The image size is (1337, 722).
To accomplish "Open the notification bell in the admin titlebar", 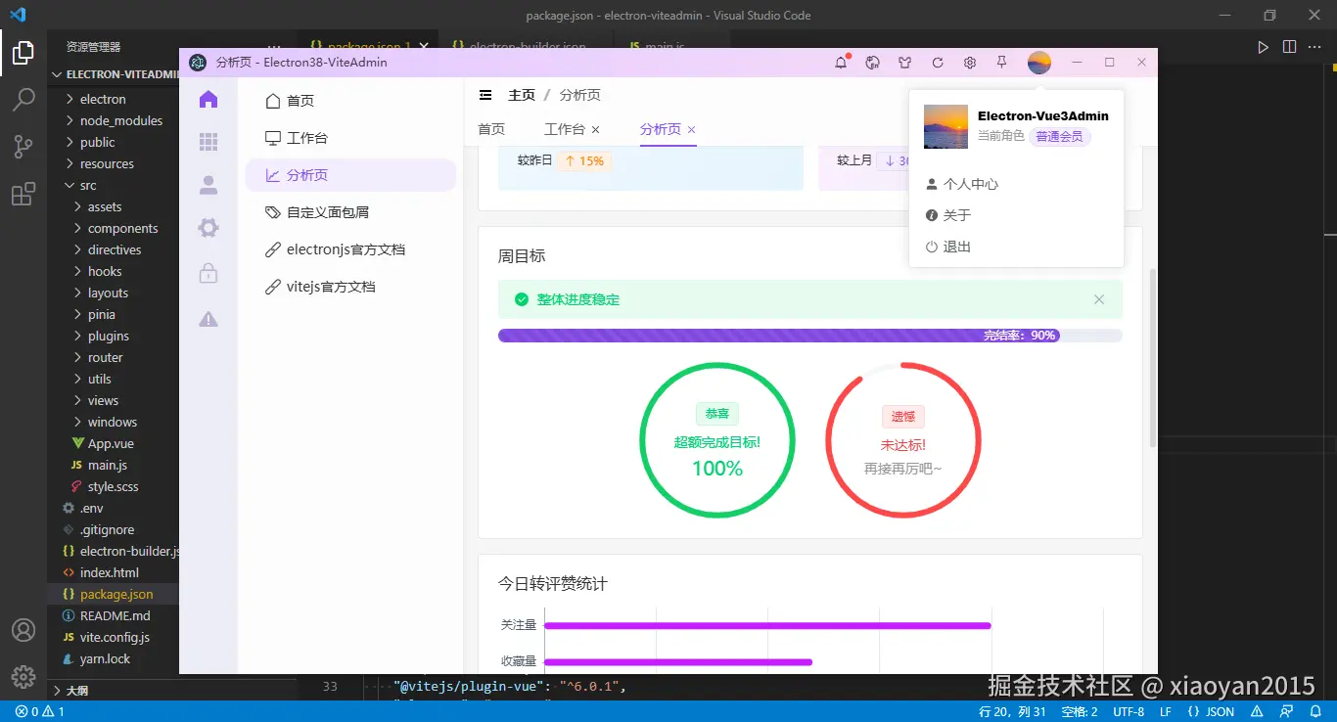I will click(840, 62).
